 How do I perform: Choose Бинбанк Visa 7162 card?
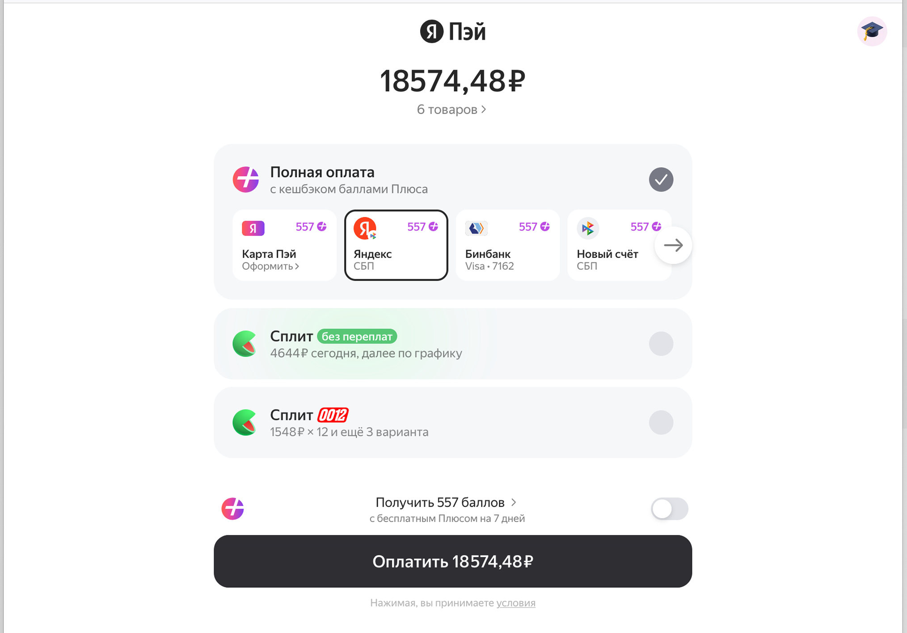507,245
